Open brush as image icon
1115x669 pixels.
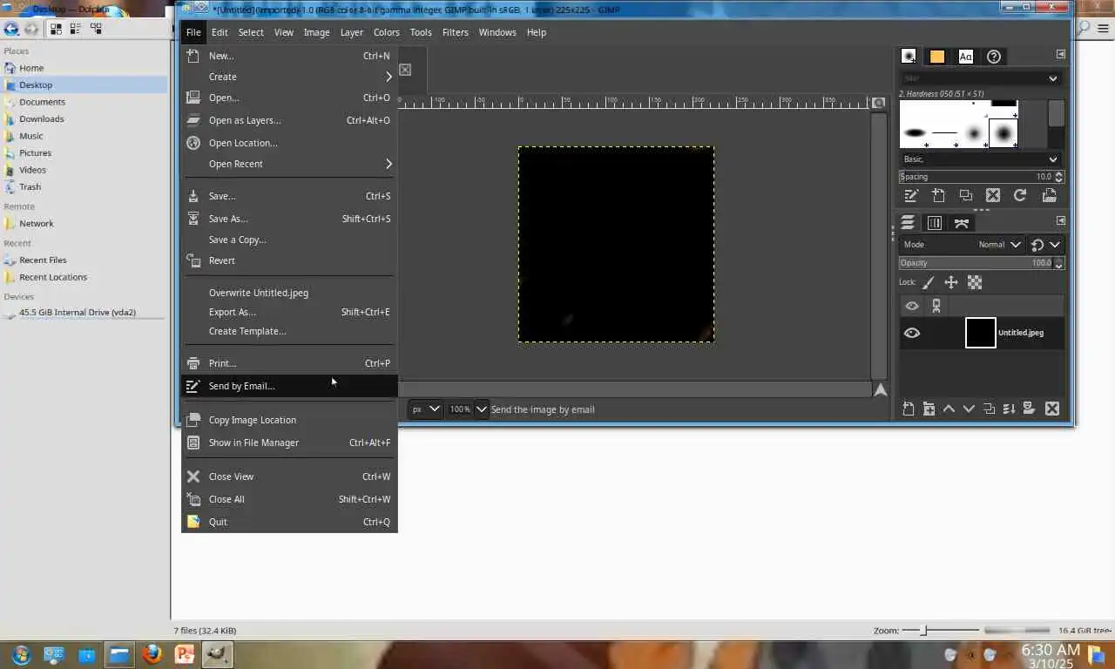click(1049, 195)
